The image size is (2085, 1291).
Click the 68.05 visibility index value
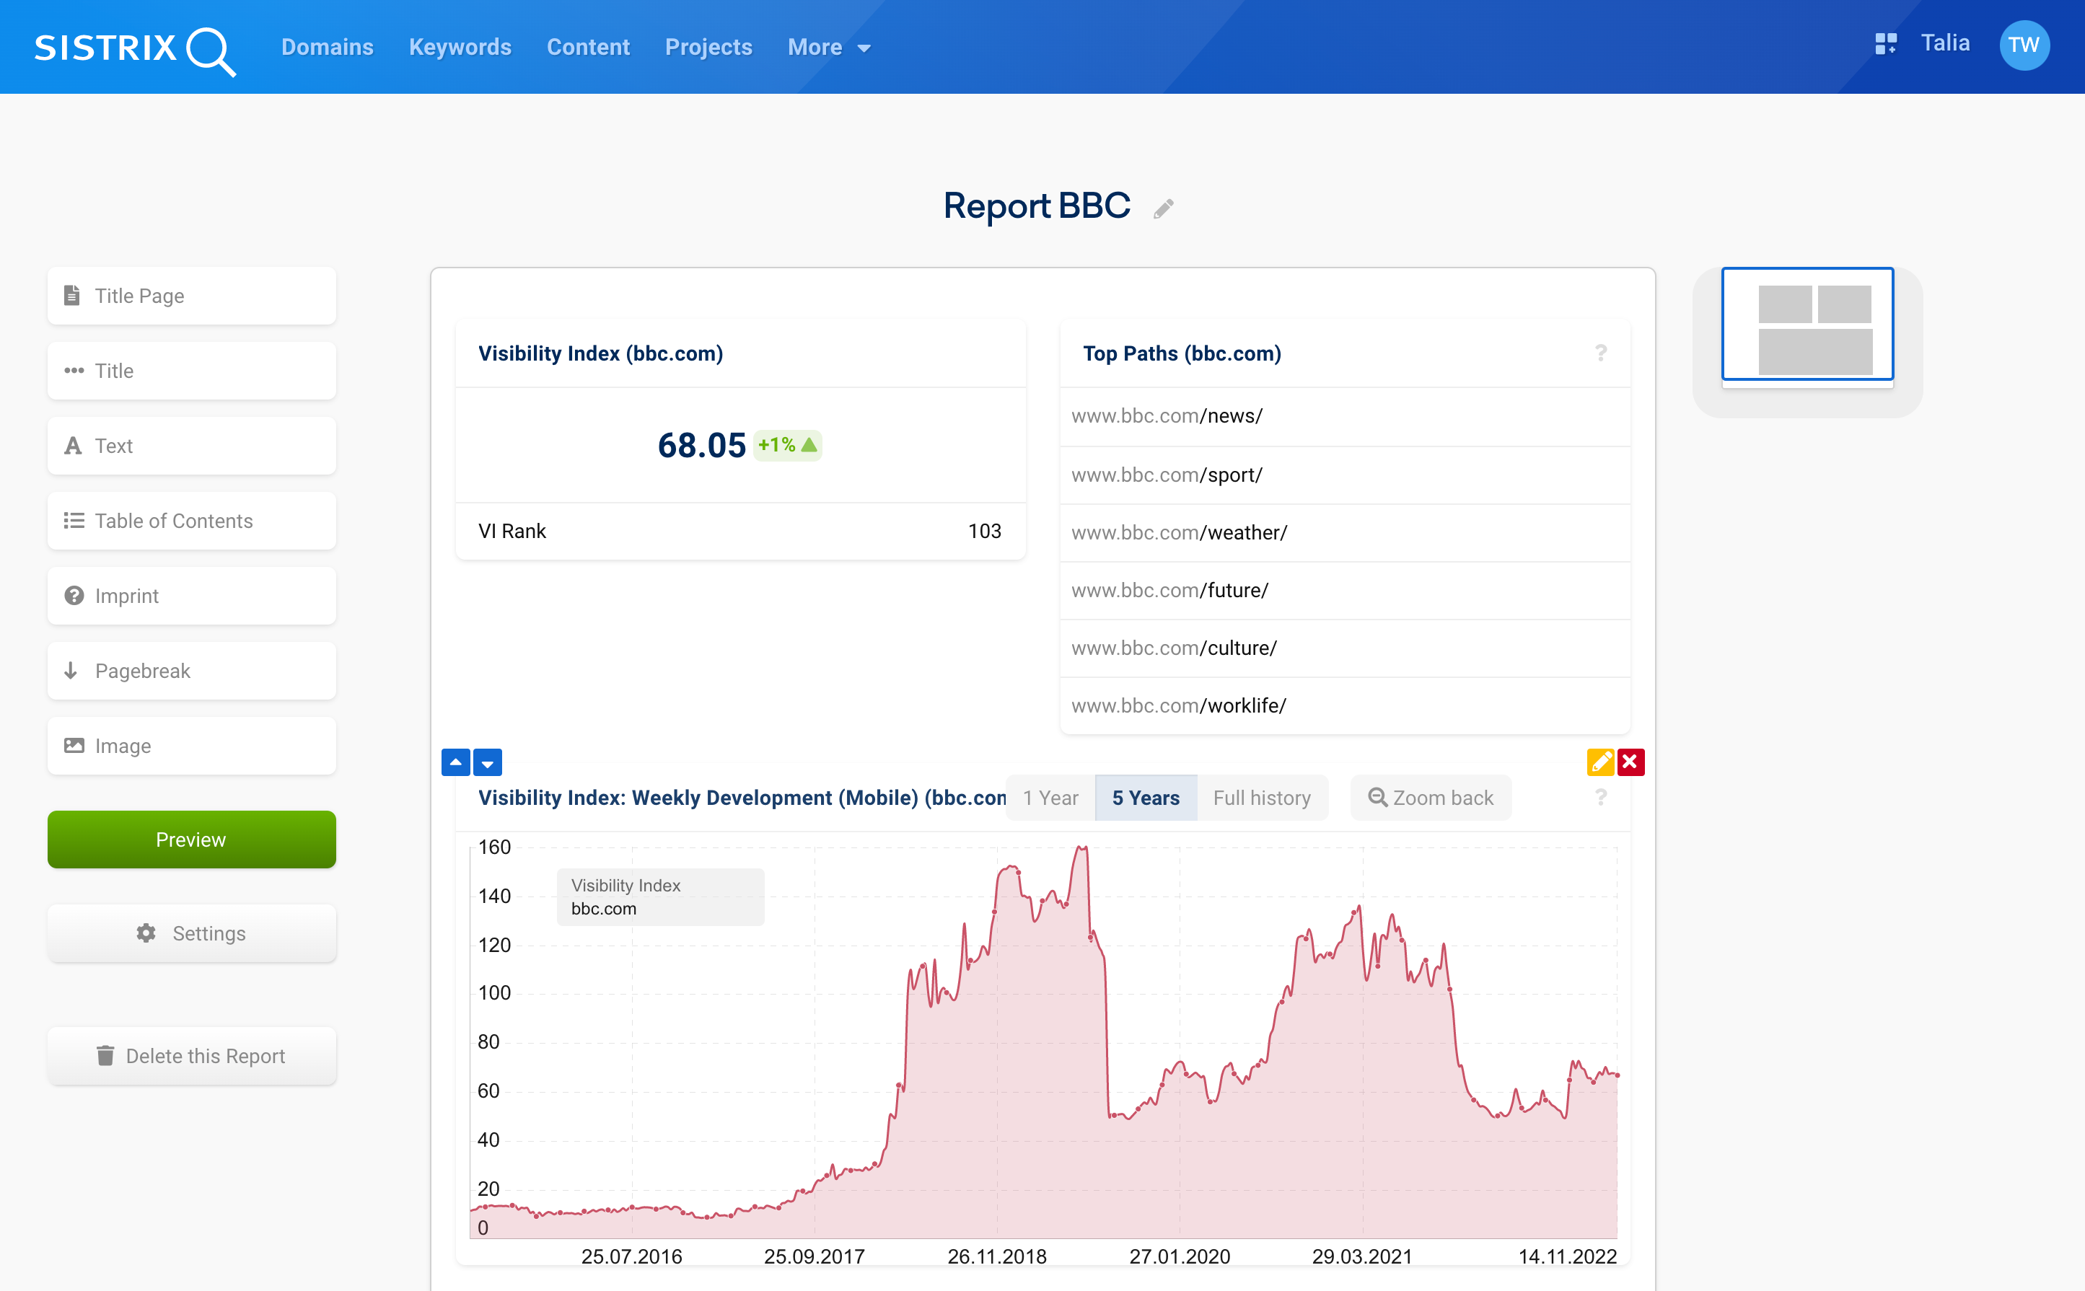pos(701,445)
